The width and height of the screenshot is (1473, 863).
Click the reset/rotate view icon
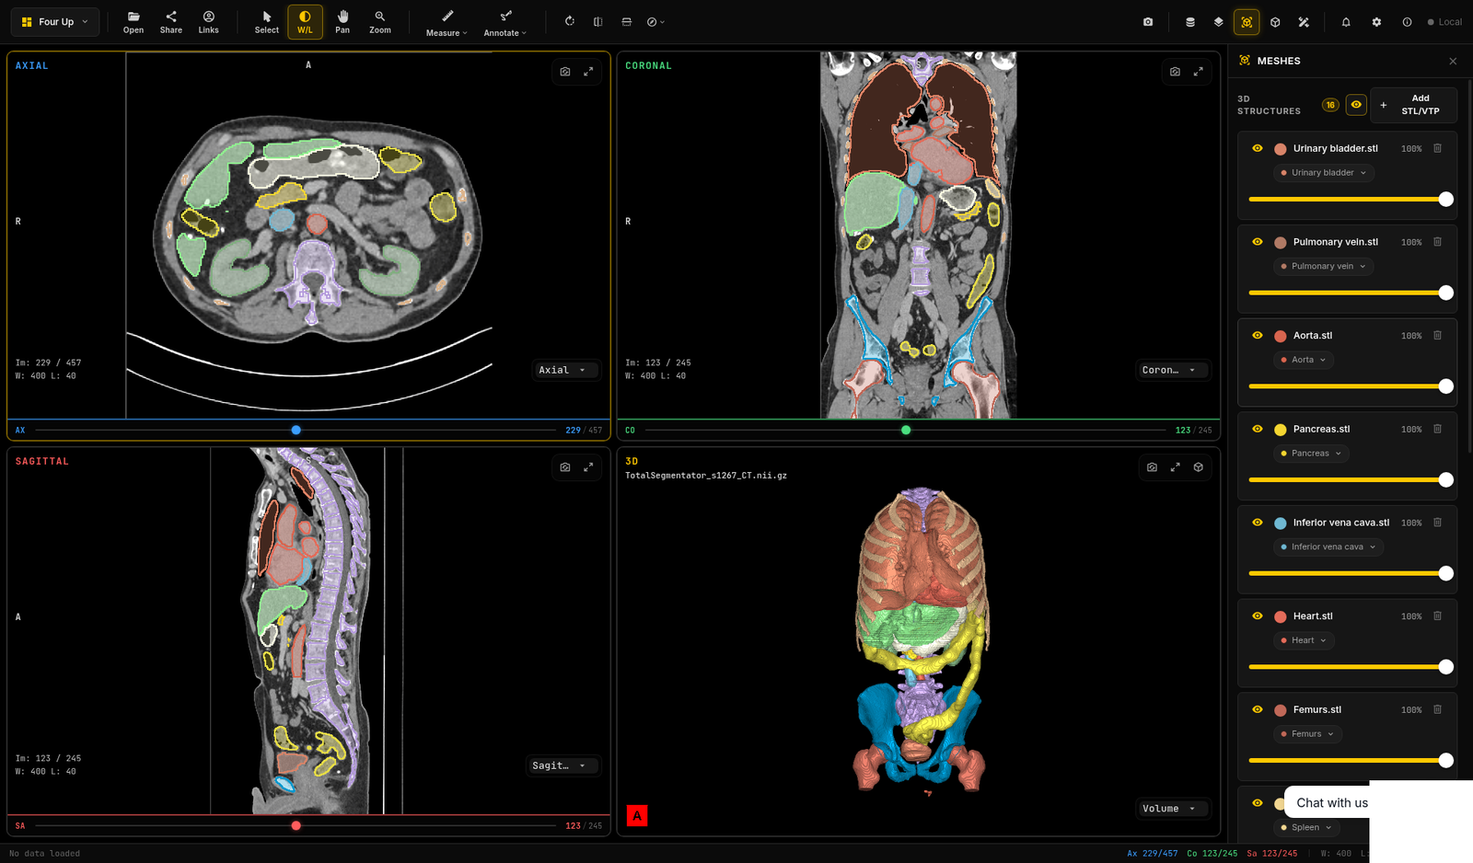[570, 22]
